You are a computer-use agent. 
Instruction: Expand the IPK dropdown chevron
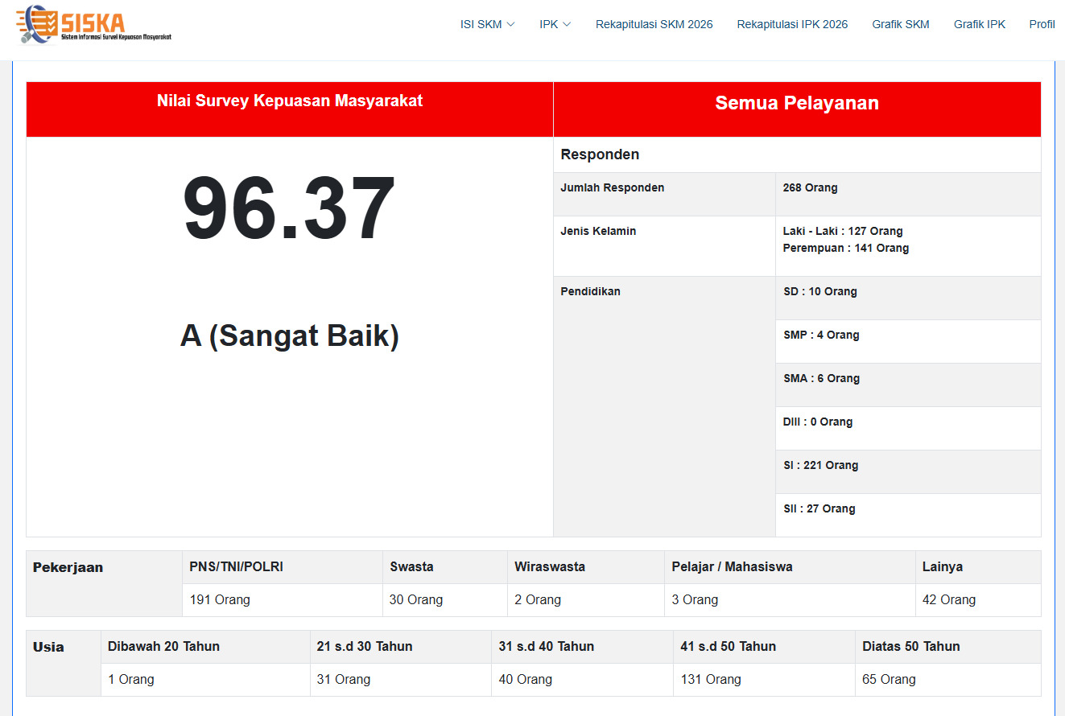click(567, 24)
